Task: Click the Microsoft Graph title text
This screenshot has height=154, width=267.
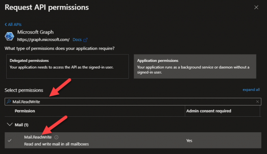Action: [35, 32]
